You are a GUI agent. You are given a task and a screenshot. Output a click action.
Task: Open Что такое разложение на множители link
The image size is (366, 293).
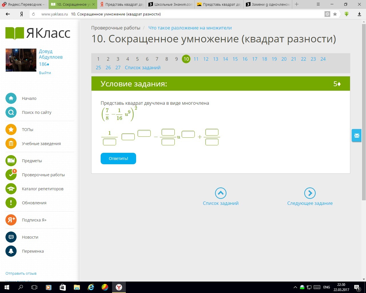click(190, 28)
